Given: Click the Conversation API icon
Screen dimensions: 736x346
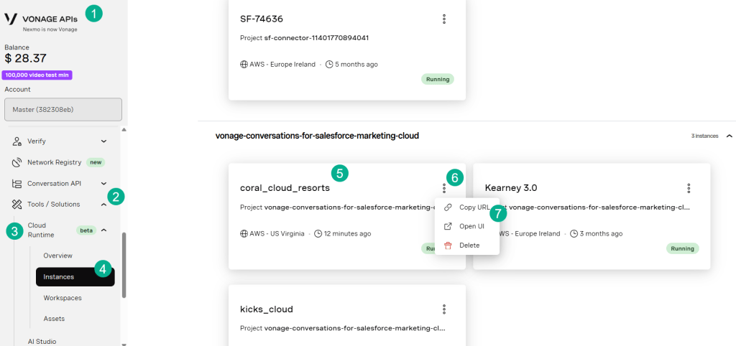Looking at the screenshot, I should coord(17,183).
